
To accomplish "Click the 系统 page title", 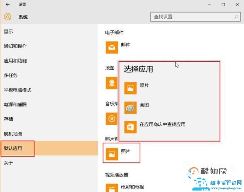I will [23, 17].
